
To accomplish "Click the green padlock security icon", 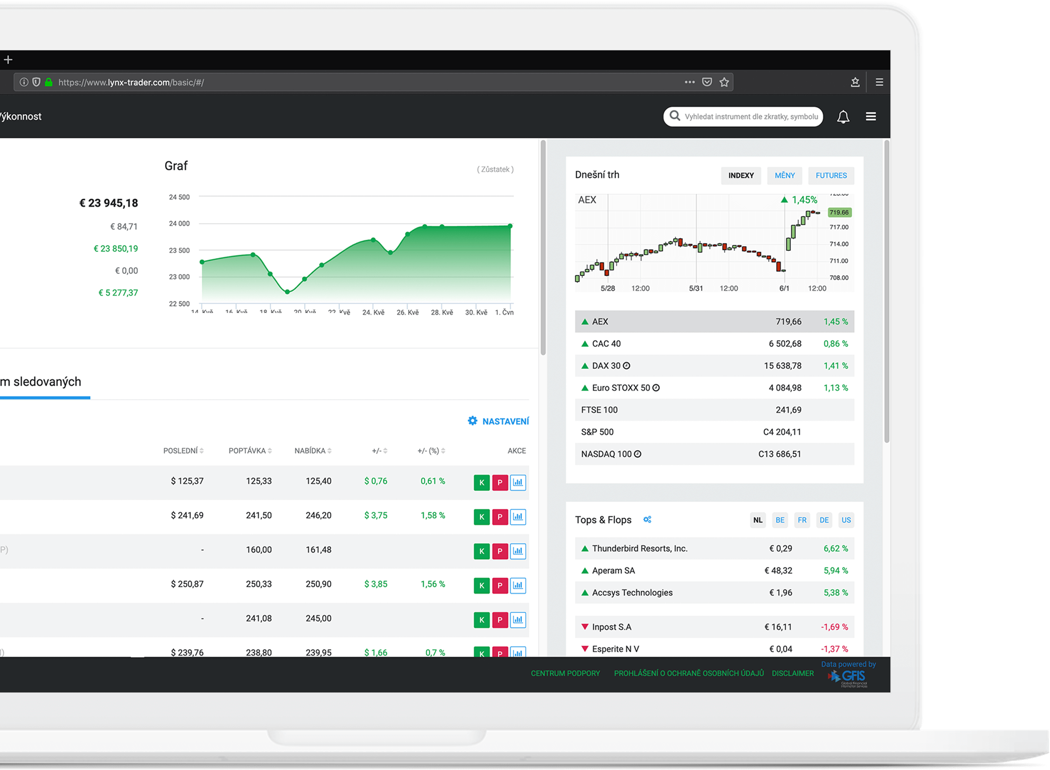I will [49, 82].
